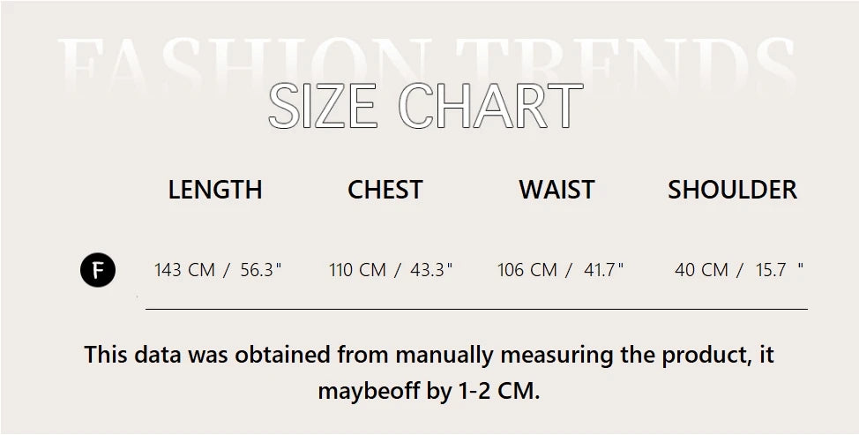Select the SHOULDER column header
Viewport: 859px width, 435px height.
coord(732,190)
